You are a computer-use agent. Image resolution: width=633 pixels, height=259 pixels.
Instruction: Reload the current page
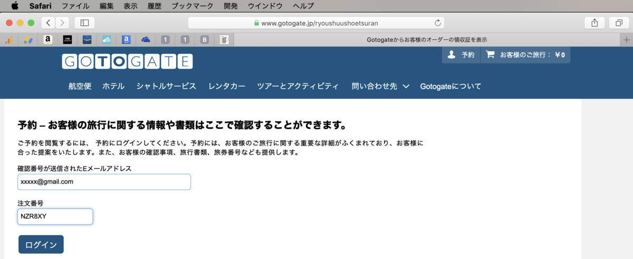click(x=437, y=23)
